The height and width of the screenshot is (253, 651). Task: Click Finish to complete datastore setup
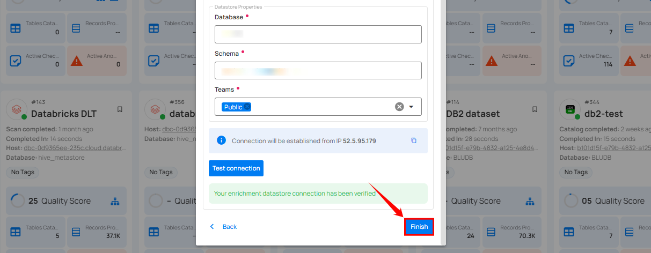419,227
